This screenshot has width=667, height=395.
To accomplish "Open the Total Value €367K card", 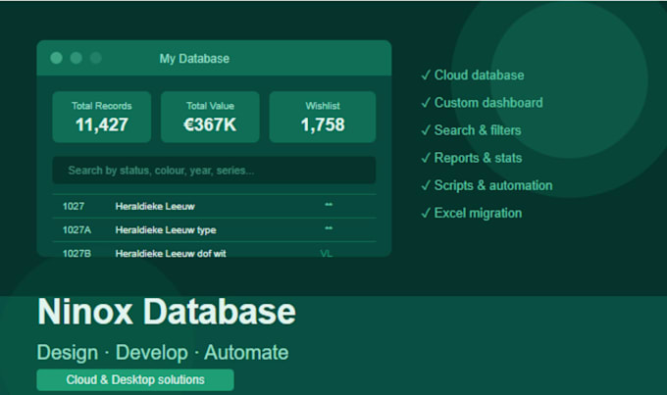I will (210, 117).
